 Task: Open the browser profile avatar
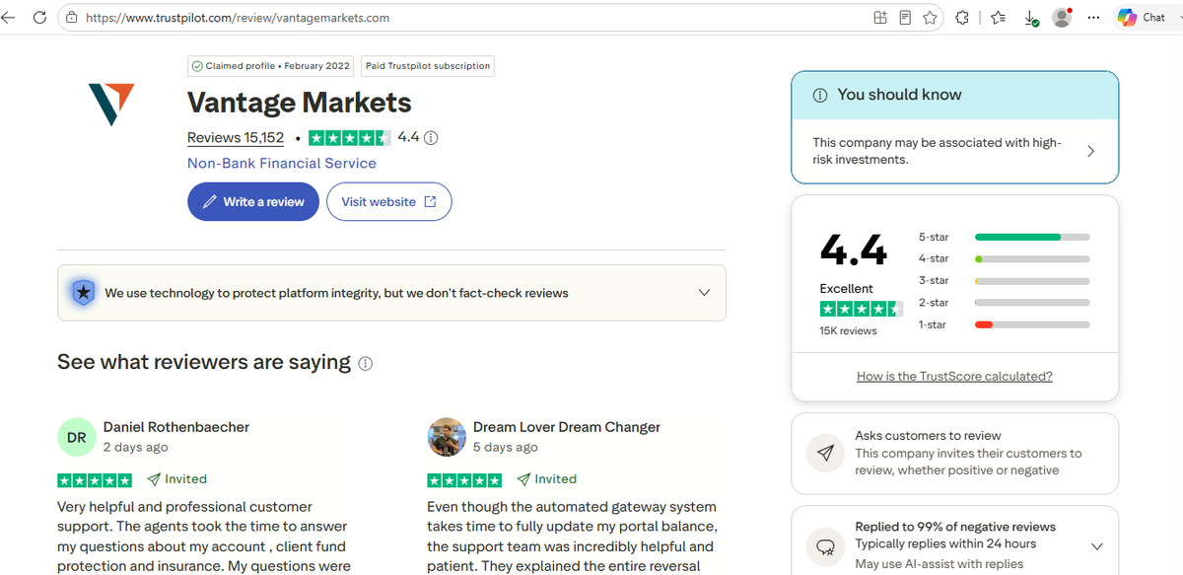pos(1062,18)
